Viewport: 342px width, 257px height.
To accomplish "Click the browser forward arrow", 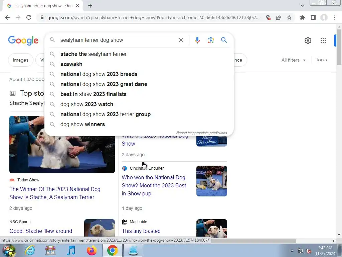I will (x=18, y=17).
